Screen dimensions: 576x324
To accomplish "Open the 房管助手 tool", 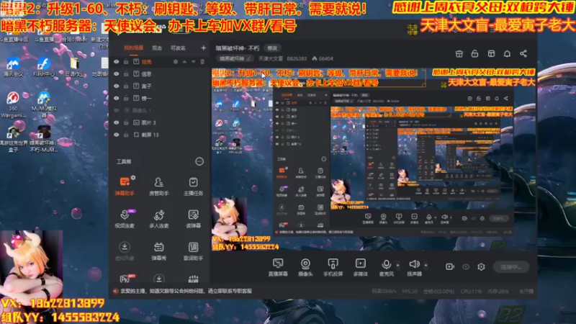I will click(x=158, y=186).
